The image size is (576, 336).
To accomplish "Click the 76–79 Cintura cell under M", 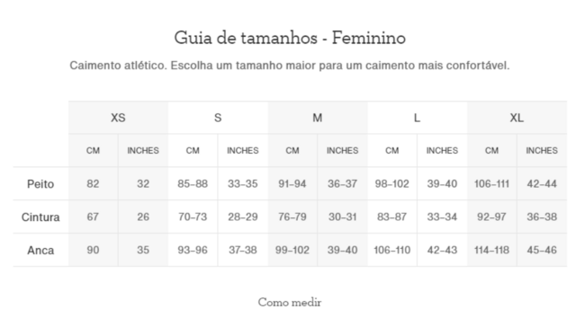I will tap(292, 217).
